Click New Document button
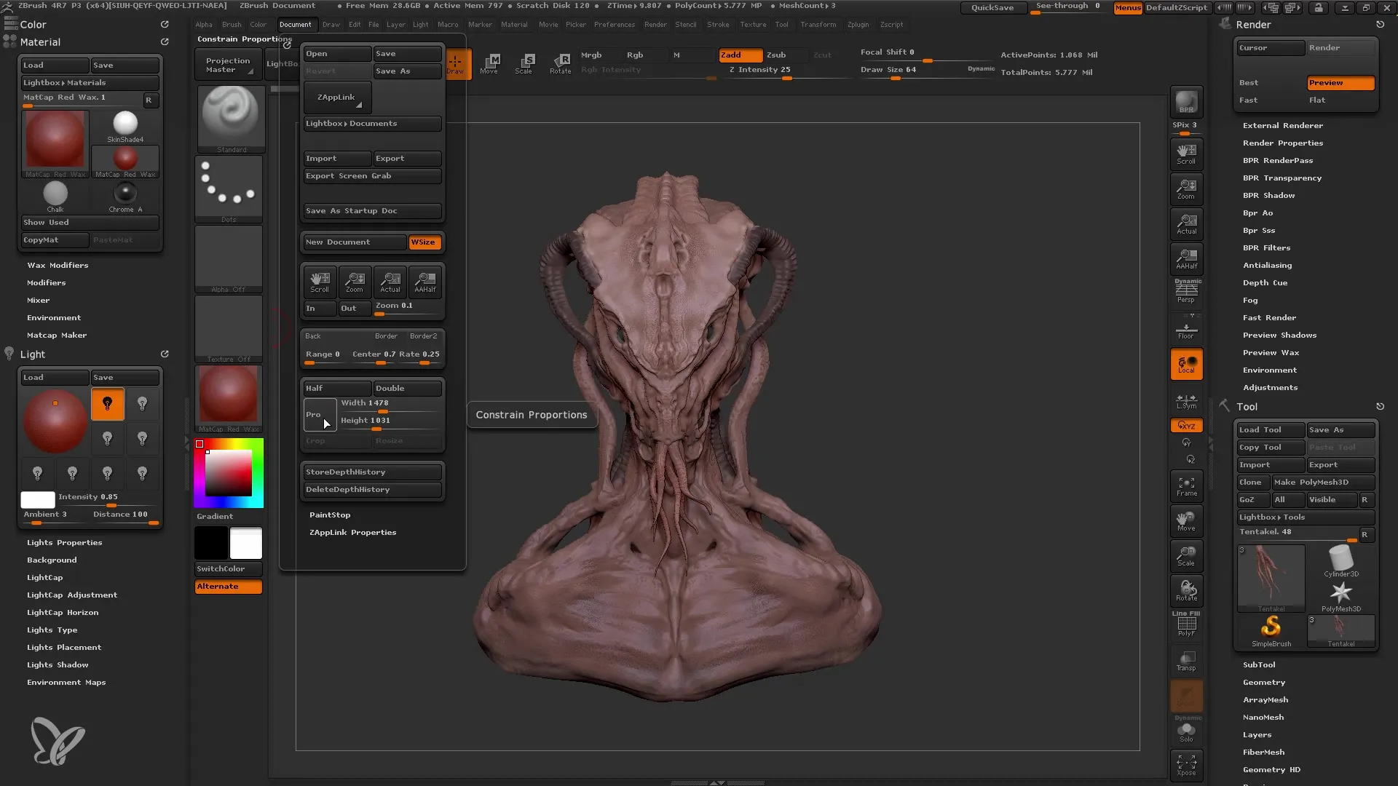The width and height of the screenshot is (1398, 786). (x=355, y=242)
